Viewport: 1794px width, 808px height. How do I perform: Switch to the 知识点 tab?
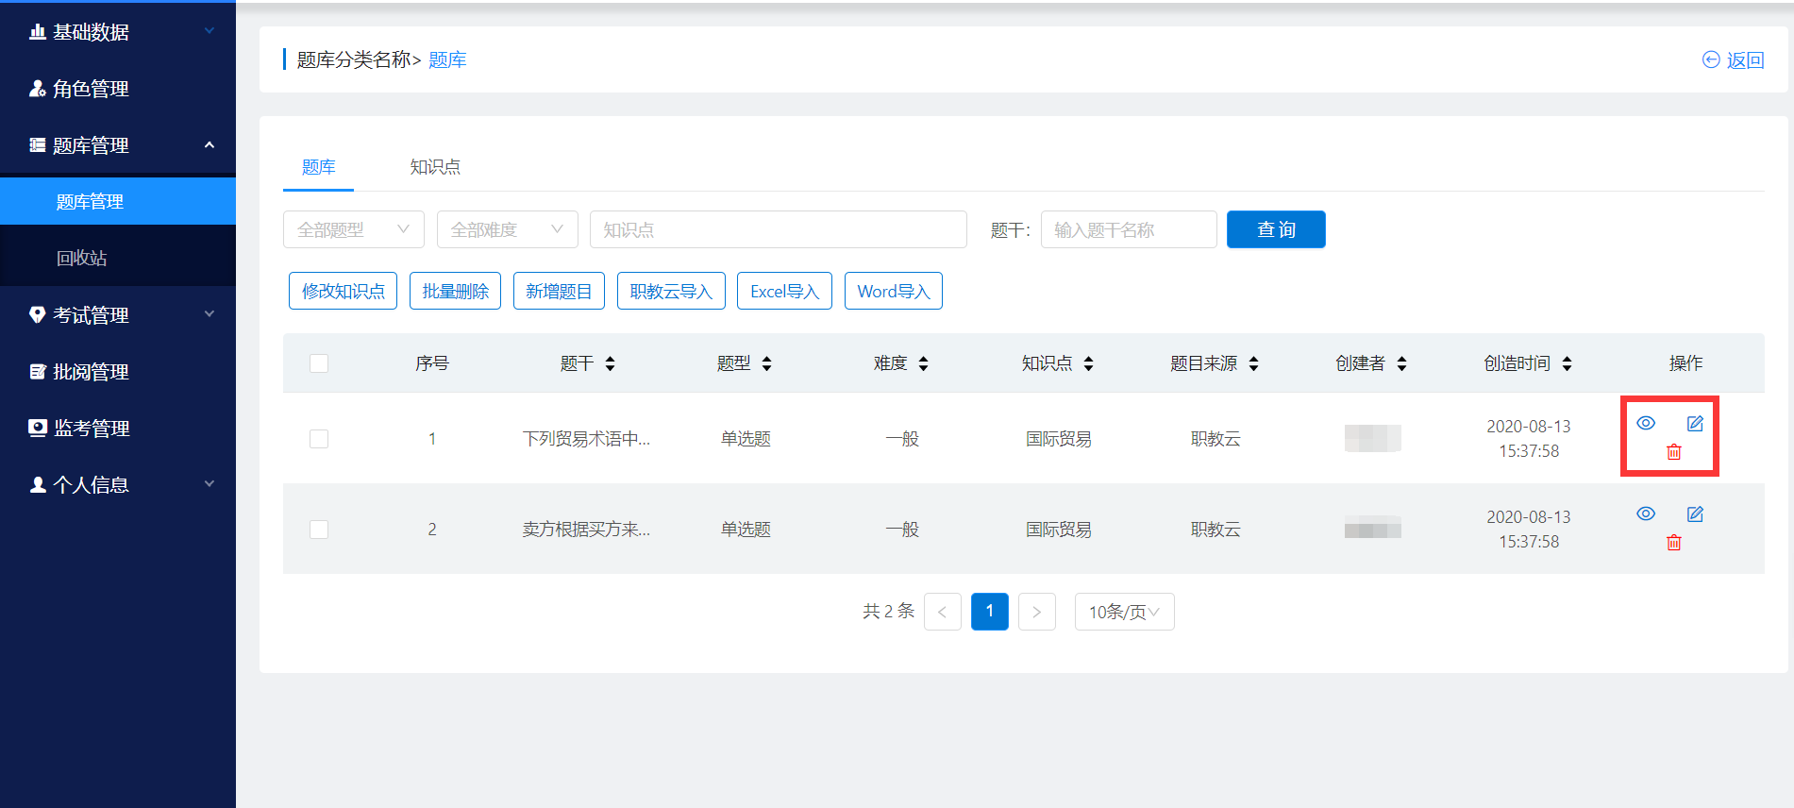tap(435, 167)
